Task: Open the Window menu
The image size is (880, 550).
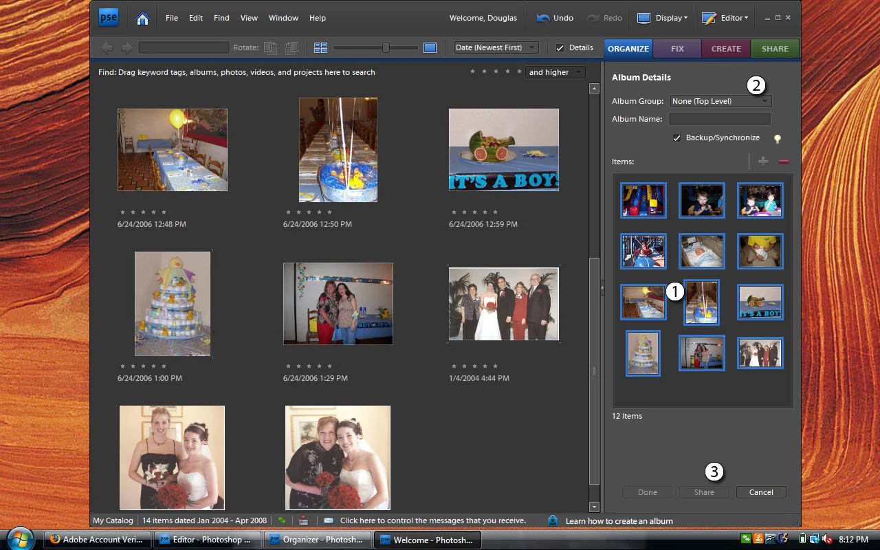Action: pyautogui.click(x=283, y=18)
